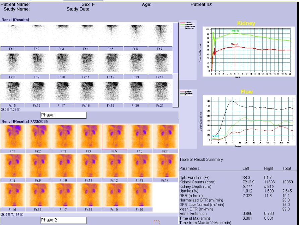This screenshot has height=225, width=299.
Task: Click the highlighted Phase 2 frame Fr:5
Action: (x=114, y=136)
